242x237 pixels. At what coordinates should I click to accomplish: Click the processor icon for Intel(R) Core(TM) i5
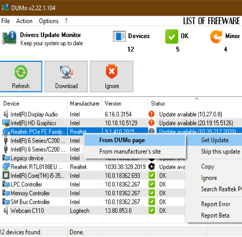6,176
